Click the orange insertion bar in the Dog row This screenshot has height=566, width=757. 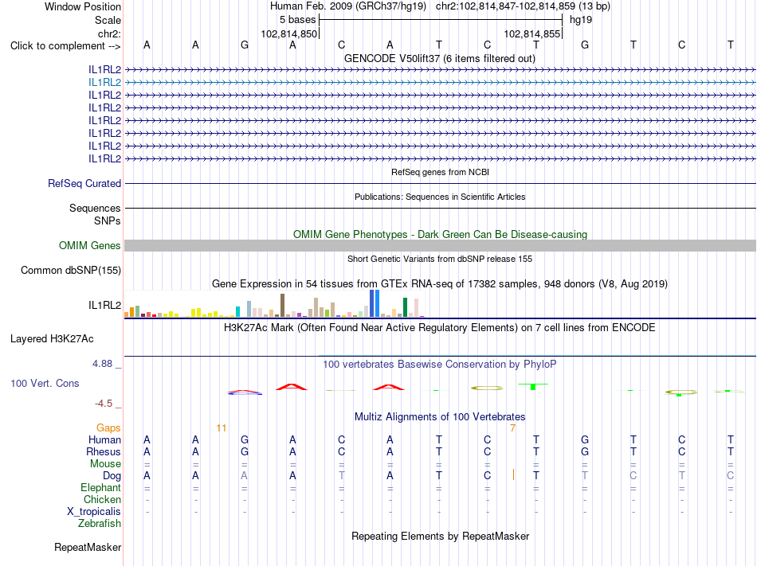(x=513, y=475)
